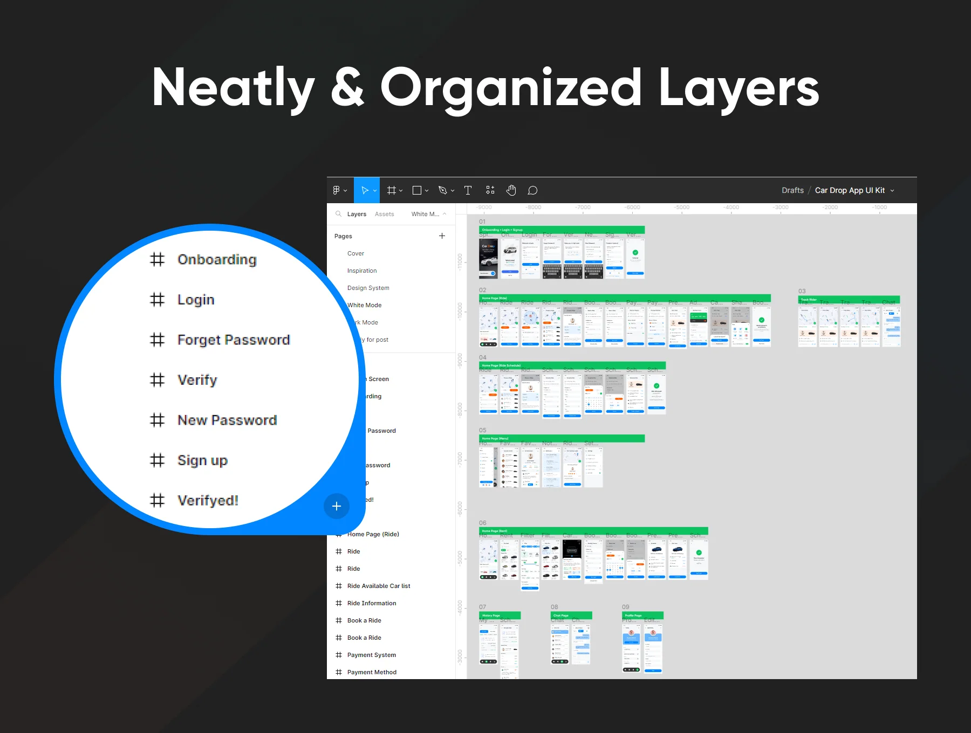Image resolution: width=971 pixels, height=733 pixels.
Task: Select the Frame tool
Action: click(x=392, y=190)
